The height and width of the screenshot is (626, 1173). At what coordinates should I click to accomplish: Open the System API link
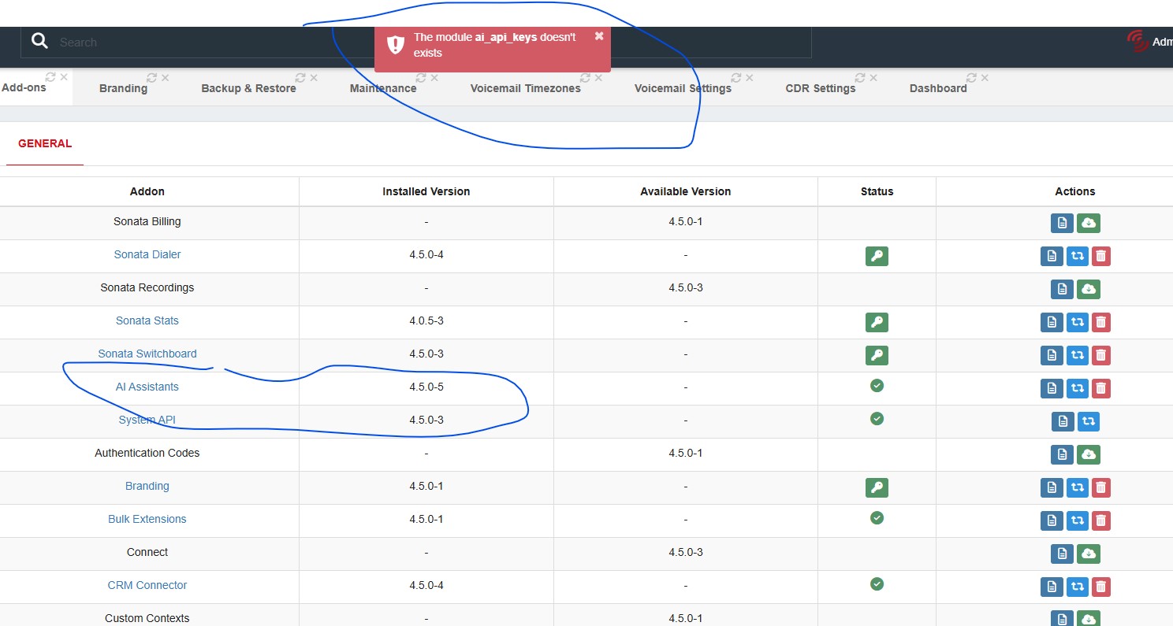pos(147,420)
